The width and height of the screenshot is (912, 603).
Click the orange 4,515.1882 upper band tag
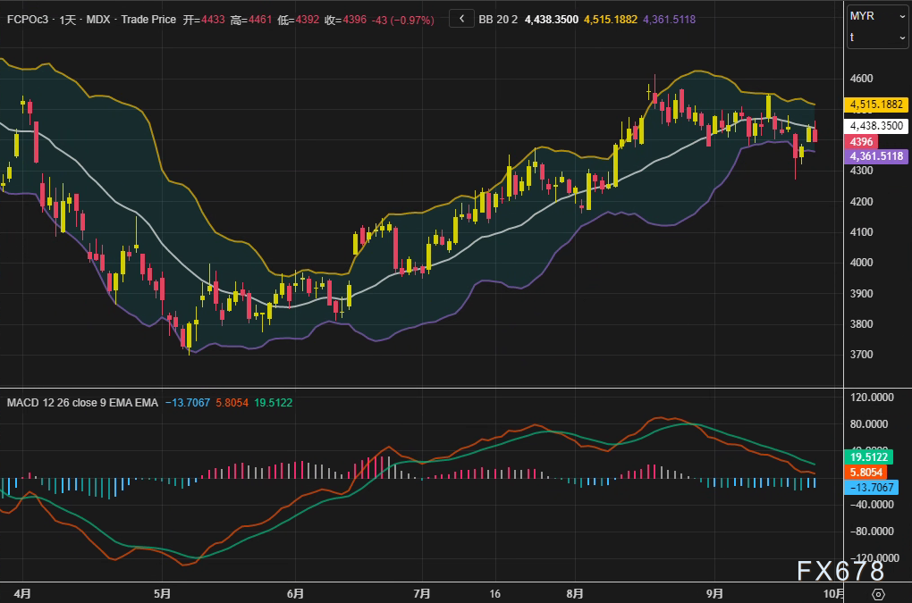[x=876, y=105]
